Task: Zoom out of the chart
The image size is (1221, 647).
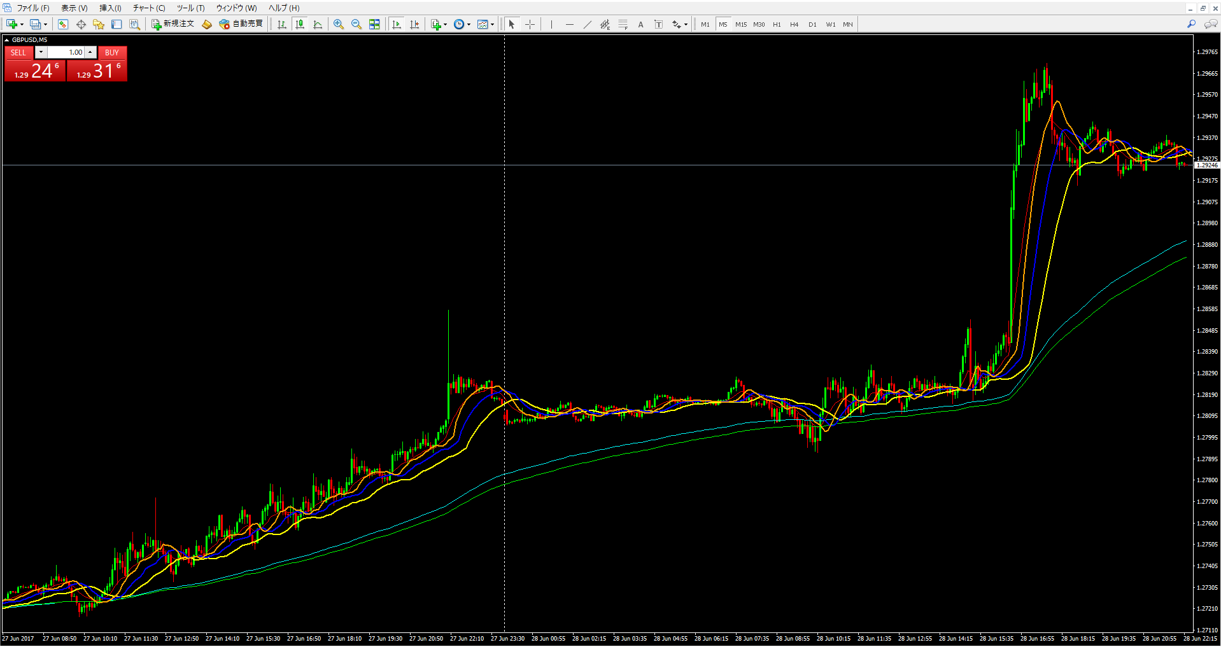Action: point(356,24)
